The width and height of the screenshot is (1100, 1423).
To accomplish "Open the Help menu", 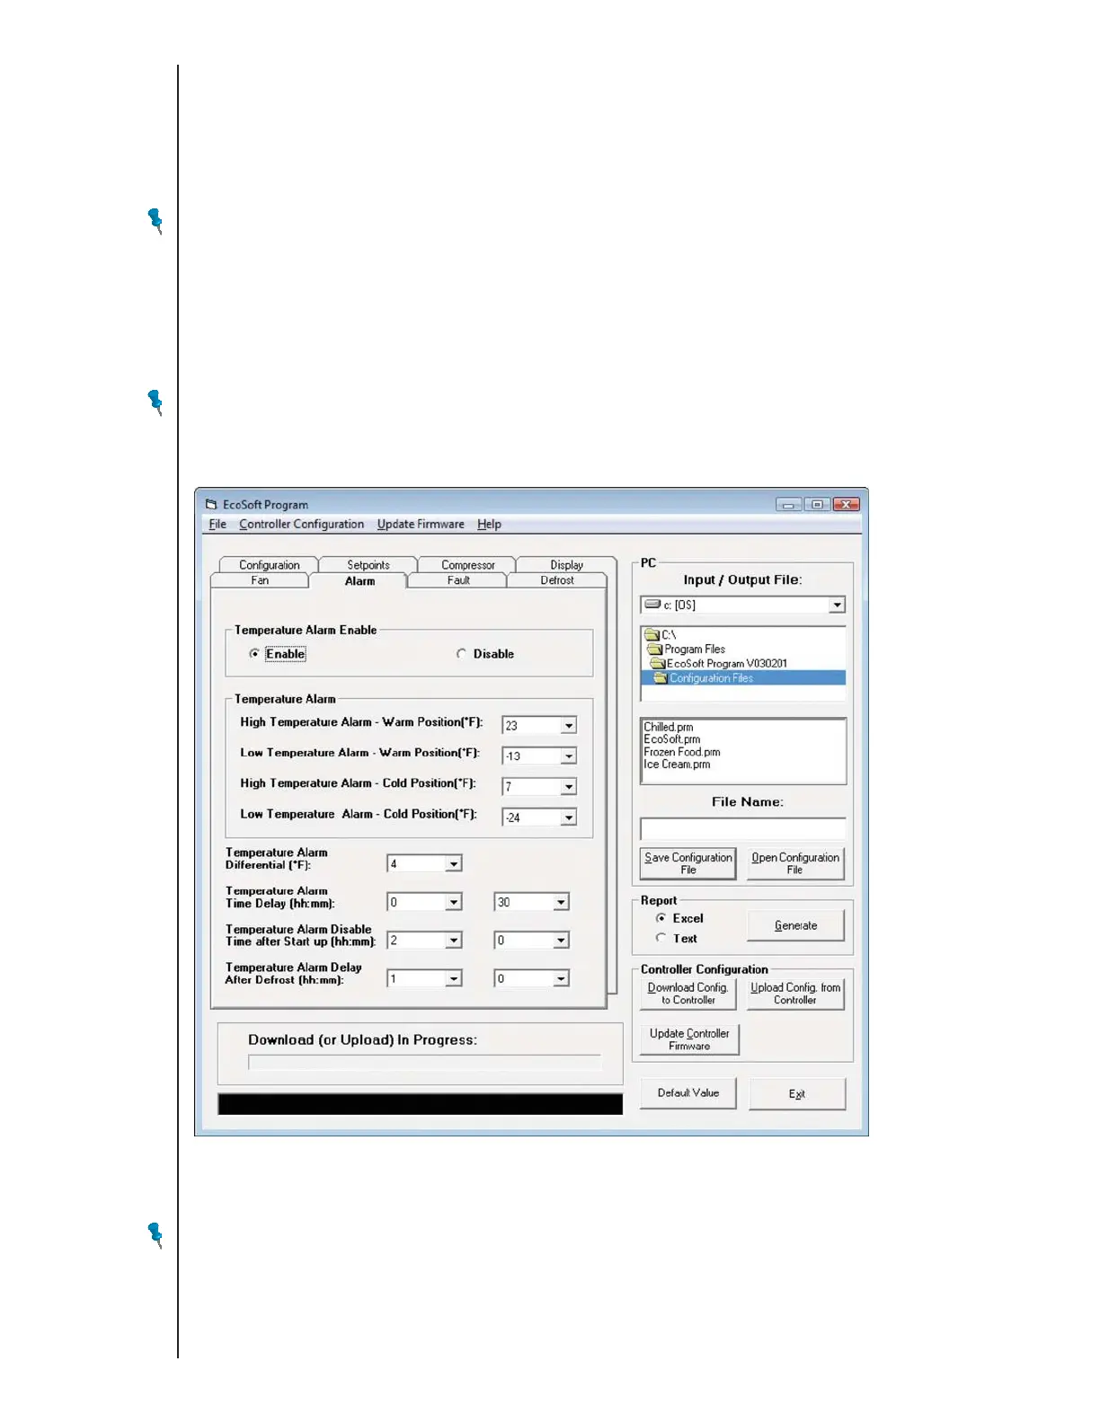I will [x=489, y=525].
